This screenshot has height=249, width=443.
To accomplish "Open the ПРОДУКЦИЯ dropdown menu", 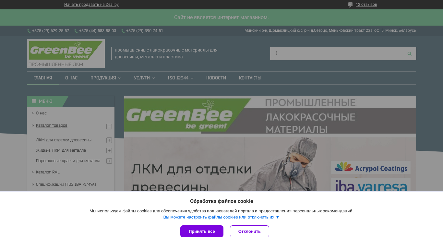I will pos(106,78).
